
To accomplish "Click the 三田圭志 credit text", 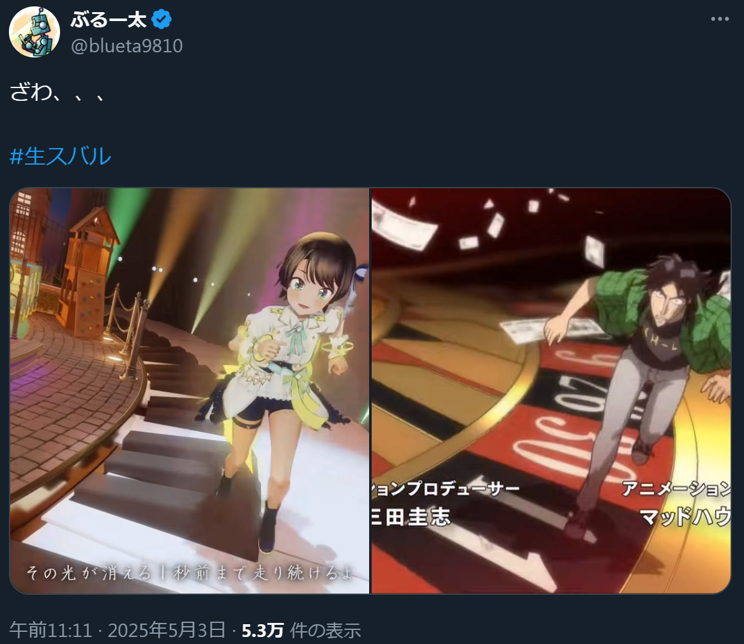I will coord(411,516).
